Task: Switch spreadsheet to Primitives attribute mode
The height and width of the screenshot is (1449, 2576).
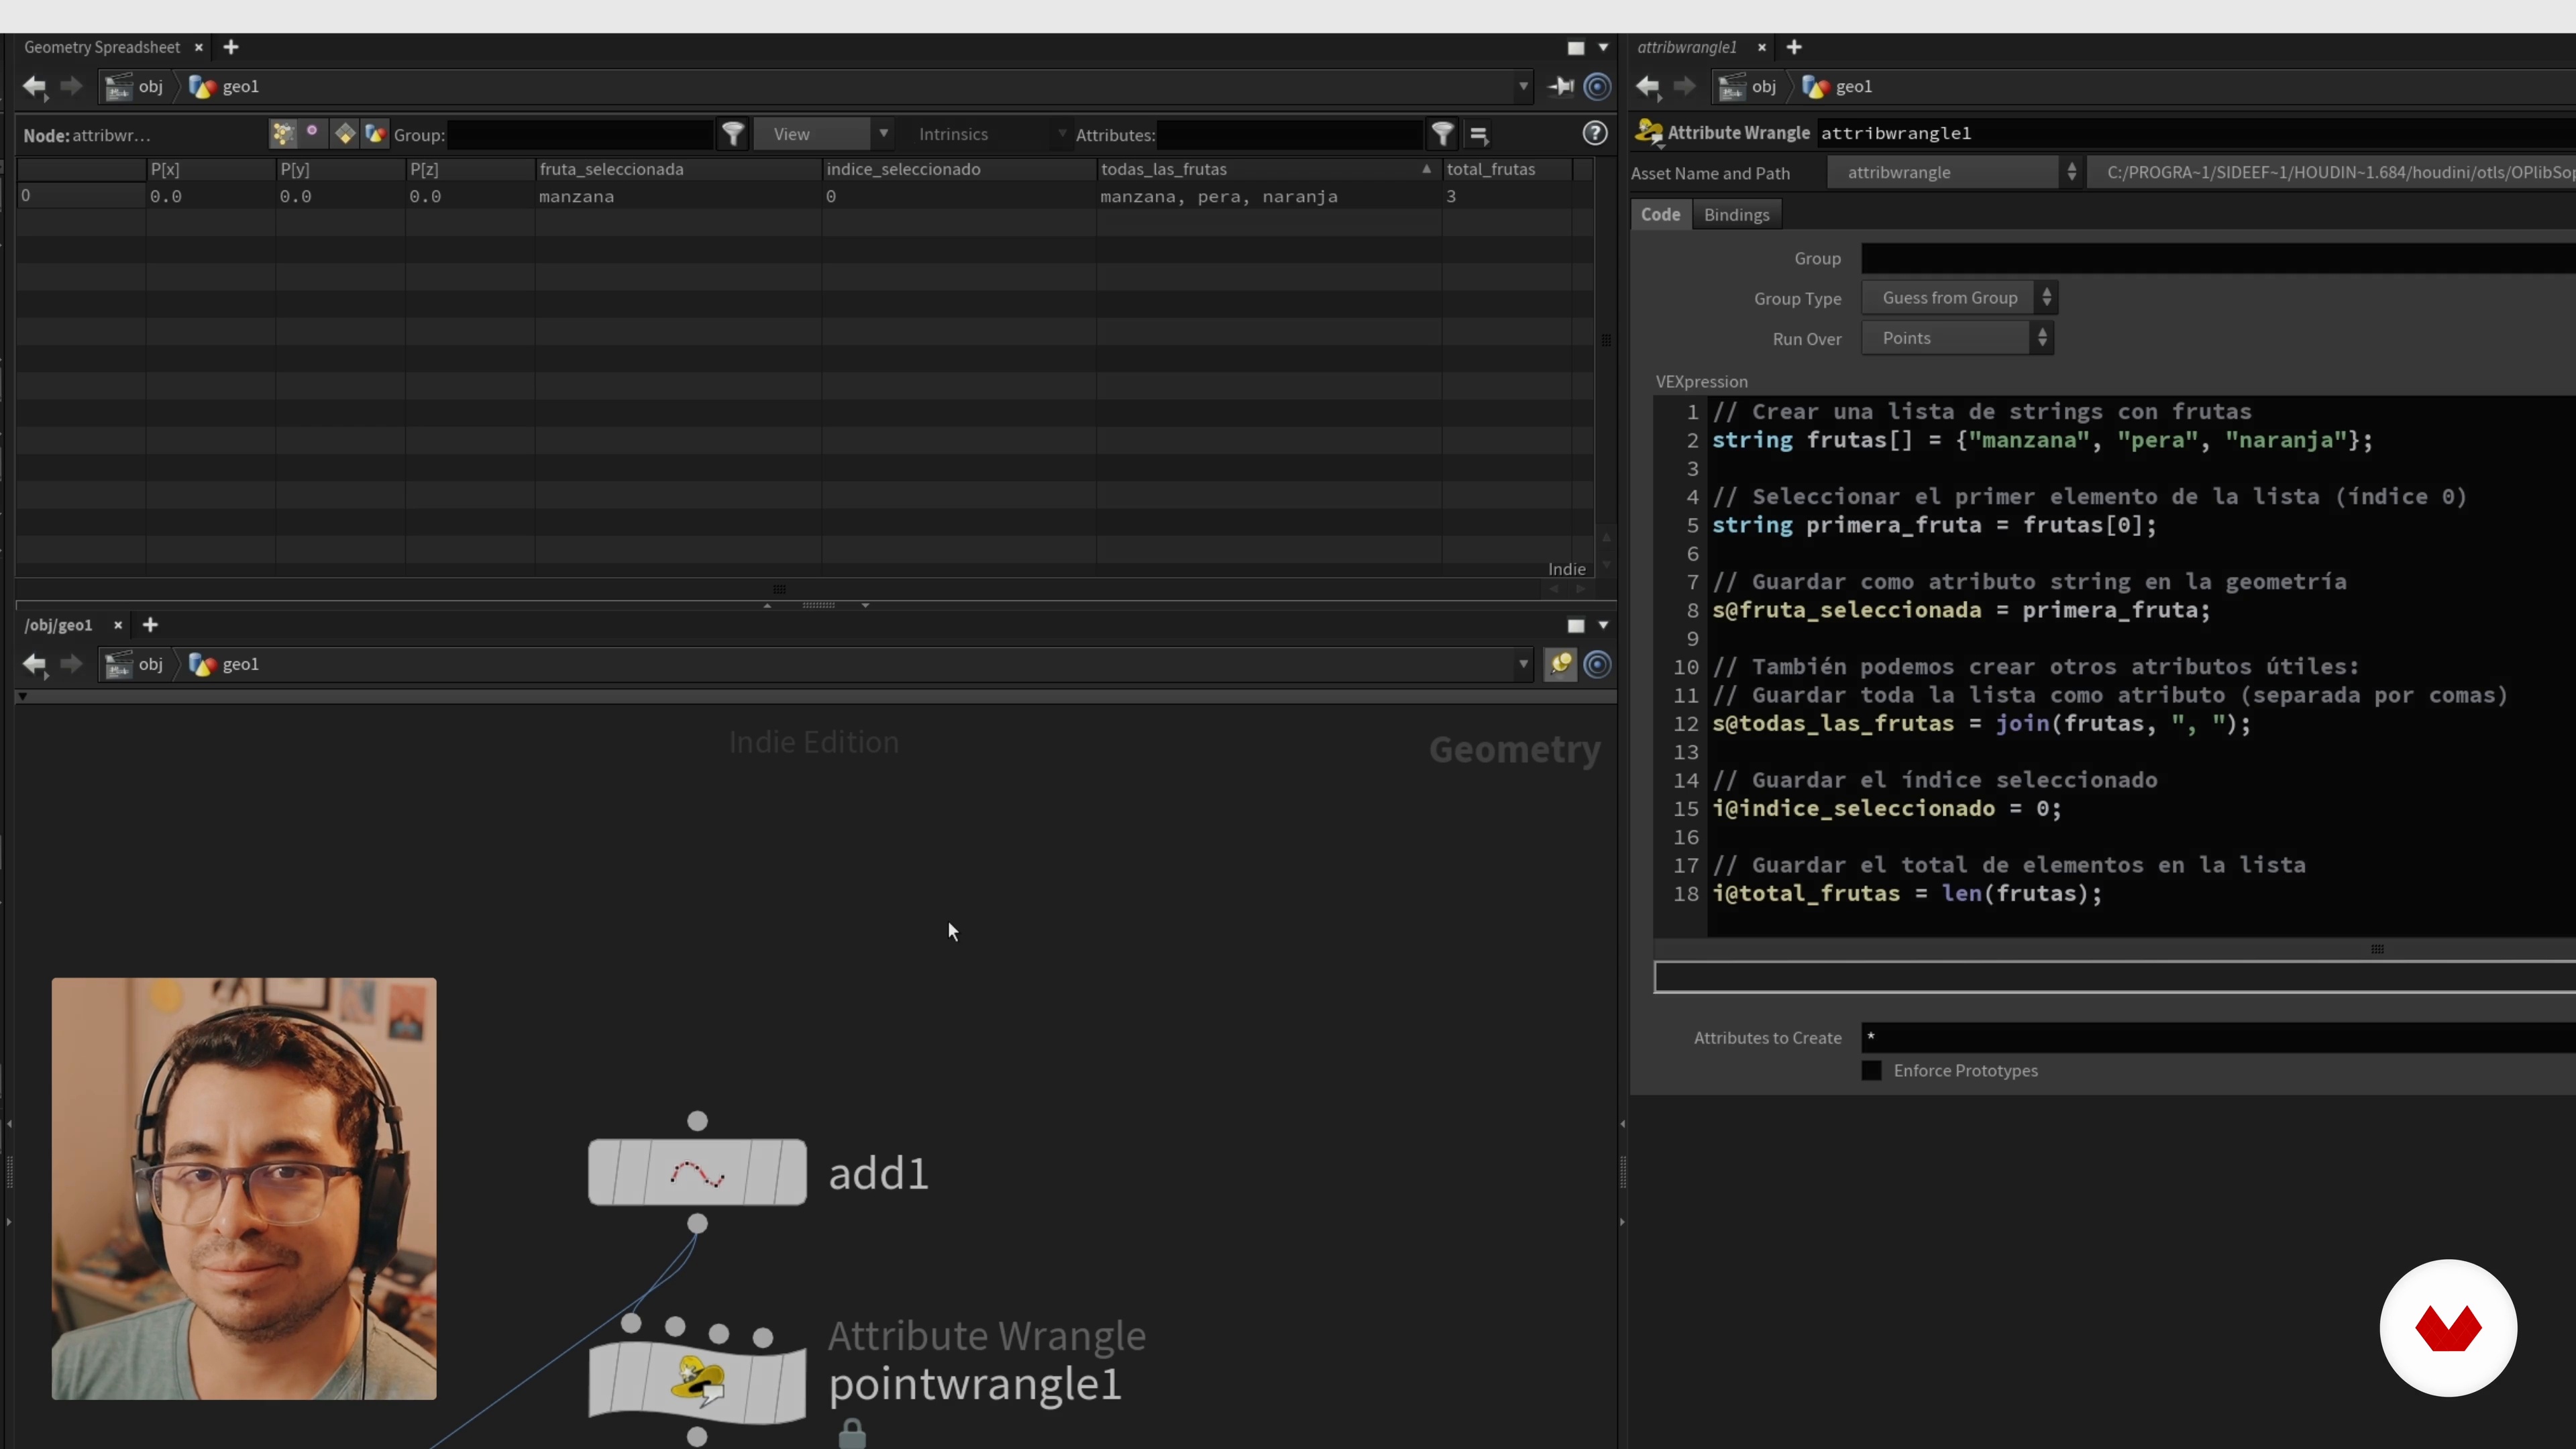Action: coord(345,134)
